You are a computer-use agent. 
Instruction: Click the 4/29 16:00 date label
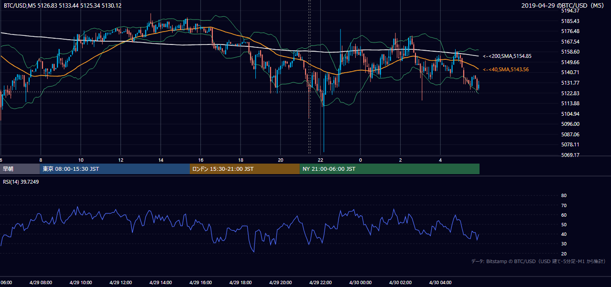click(x=200, y=283)
